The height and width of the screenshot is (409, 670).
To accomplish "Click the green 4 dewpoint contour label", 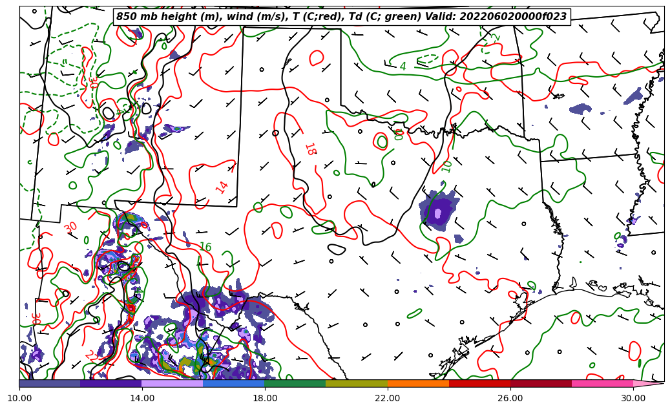I will click(403, 67).
